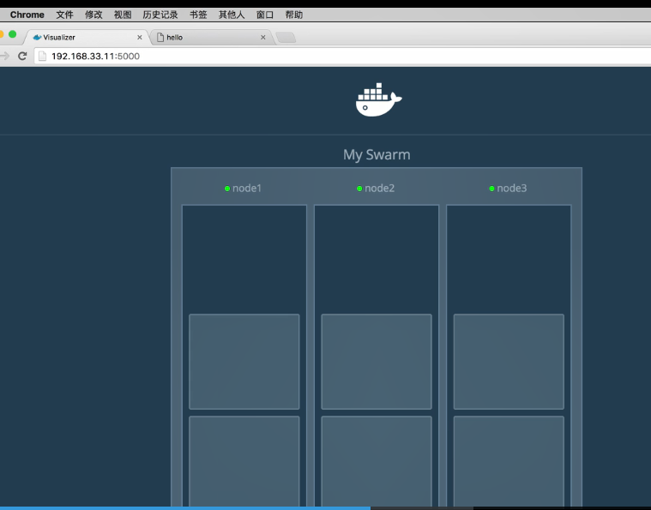Click the address bar showing 192.168.33.11:5000
The width and height of the screenshot is (651, 510).
tap(342, 56)
